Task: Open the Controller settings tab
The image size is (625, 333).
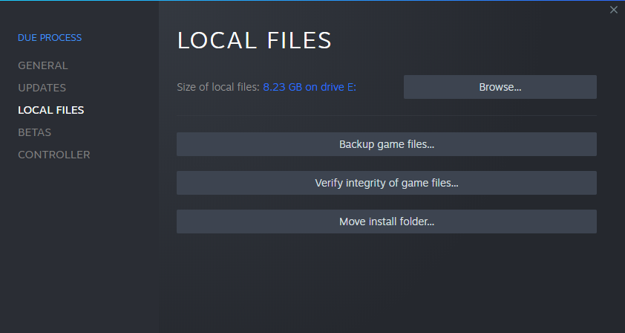Action: [x=53, y=155]
